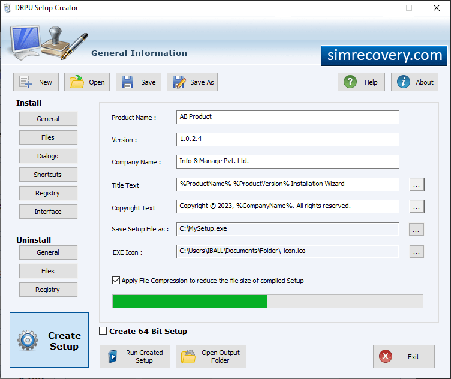The image size is (451, 379).
Task: Click the Save floppy disk icon
Action: tap(127, 82)
